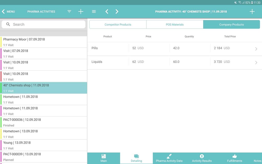The width and height of the screenshot is (262, 164).
Task: Open the hamburger menu icon
Action: point(94,12)
